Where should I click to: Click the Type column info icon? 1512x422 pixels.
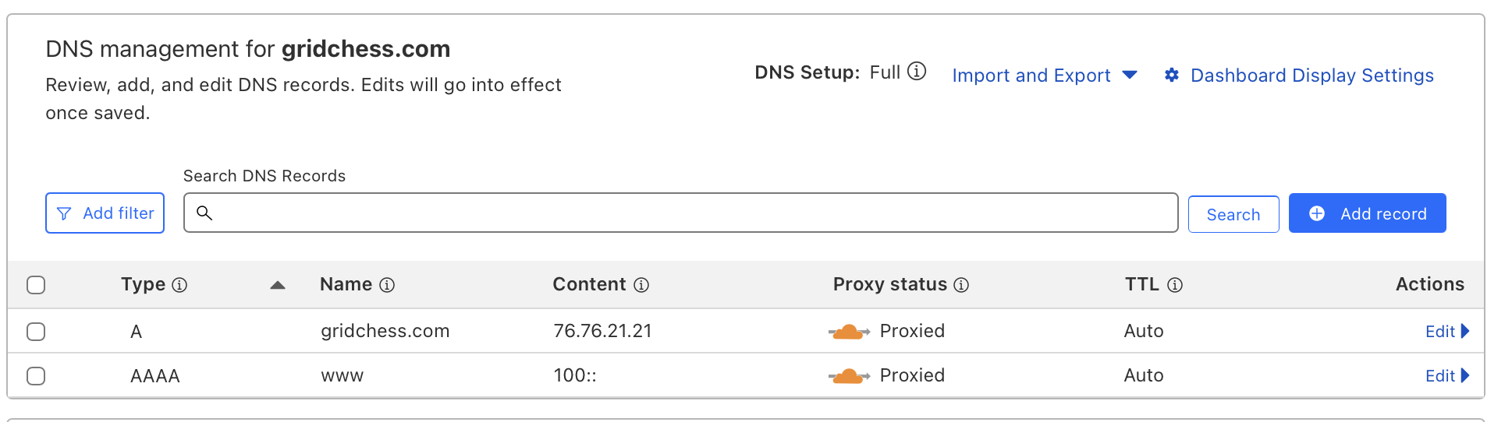179,285
